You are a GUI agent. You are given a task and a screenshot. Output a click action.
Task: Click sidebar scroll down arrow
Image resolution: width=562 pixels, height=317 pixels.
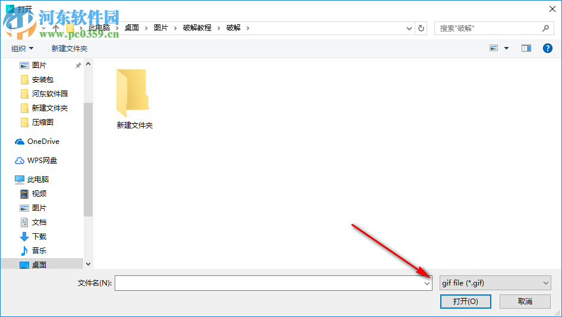(x=88, y=264)
